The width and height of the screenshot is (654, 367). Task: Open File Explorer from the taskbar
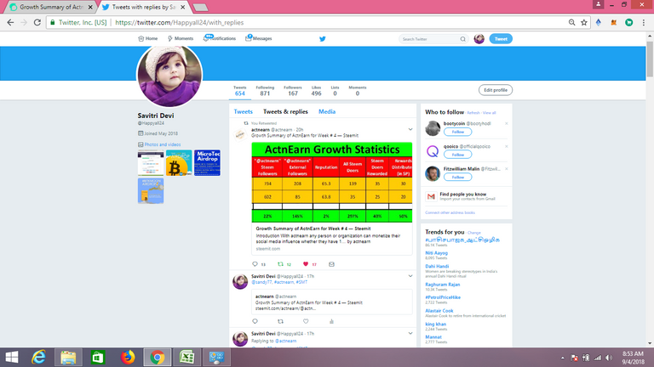[x=68, y=358]
